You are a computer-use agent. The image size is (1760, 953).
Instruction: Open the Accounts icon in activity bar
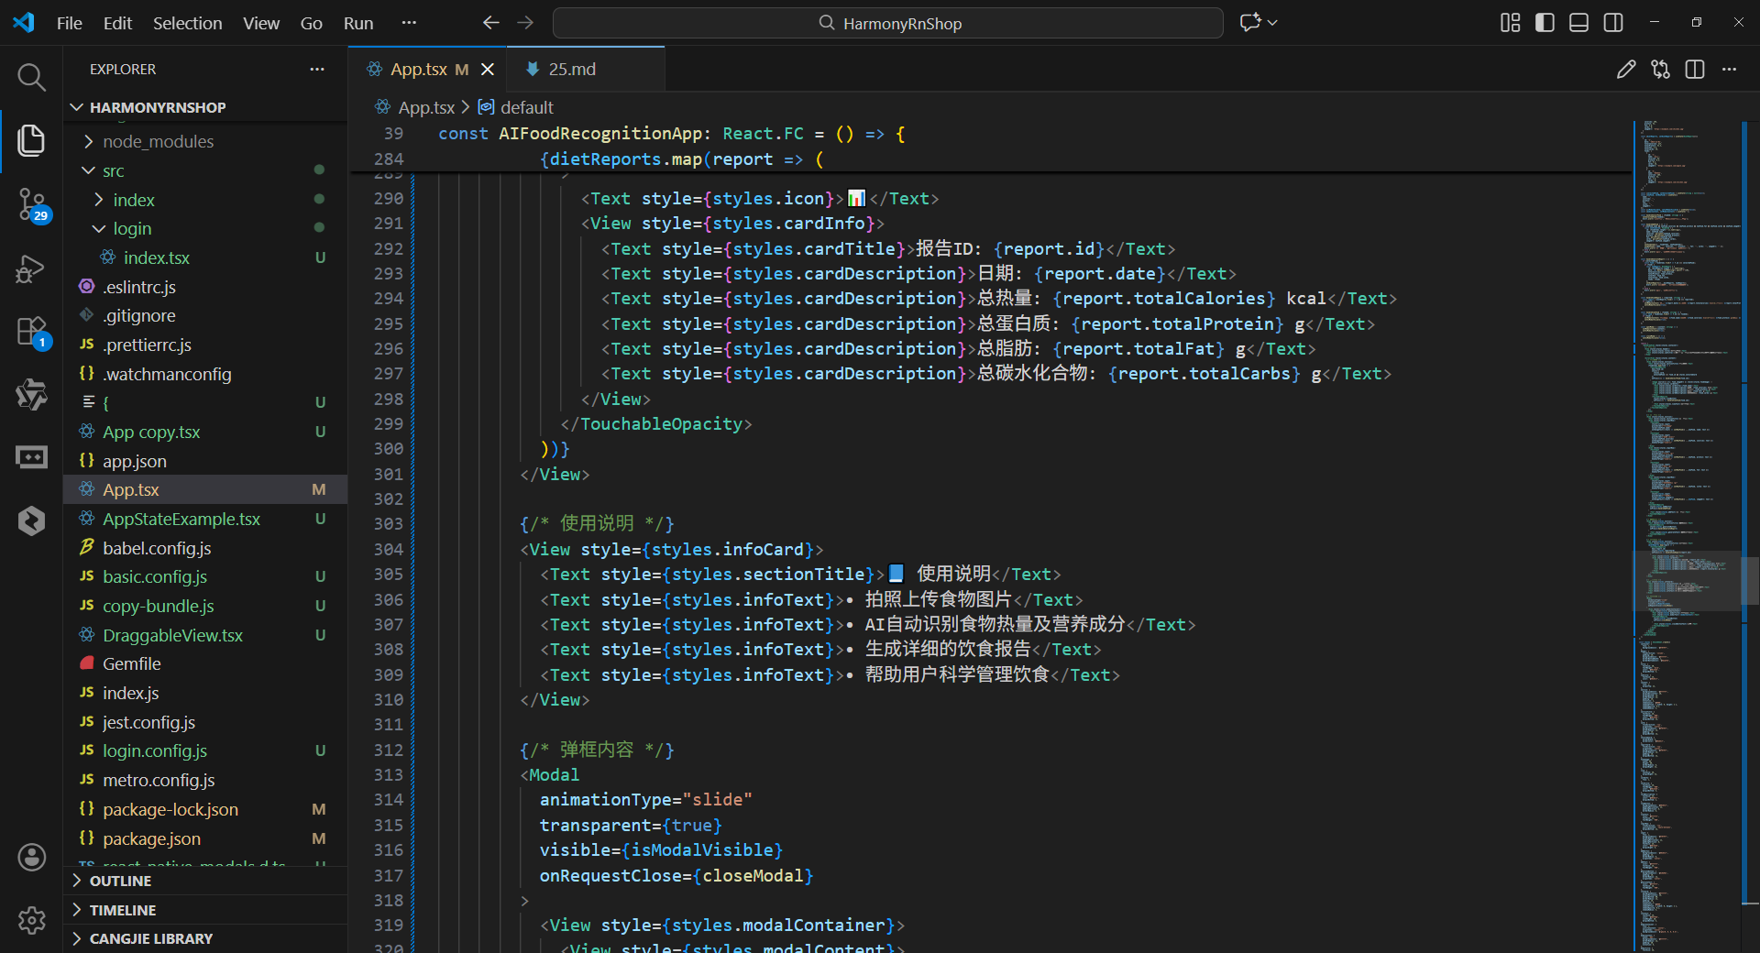click(31, 857)
